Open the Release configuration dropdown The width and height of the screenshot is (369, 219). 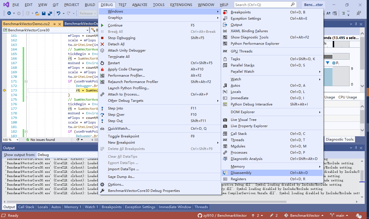click(88, 13)
